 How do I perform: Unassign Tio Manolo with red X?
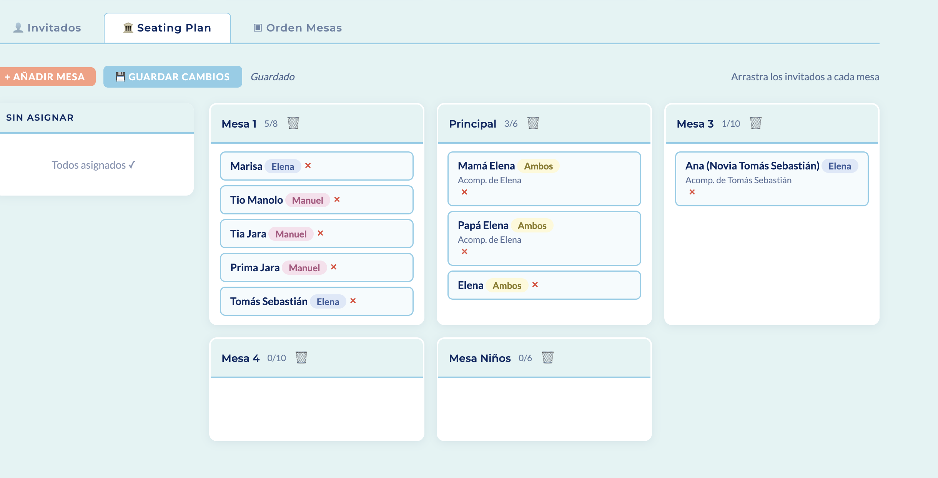337,199
